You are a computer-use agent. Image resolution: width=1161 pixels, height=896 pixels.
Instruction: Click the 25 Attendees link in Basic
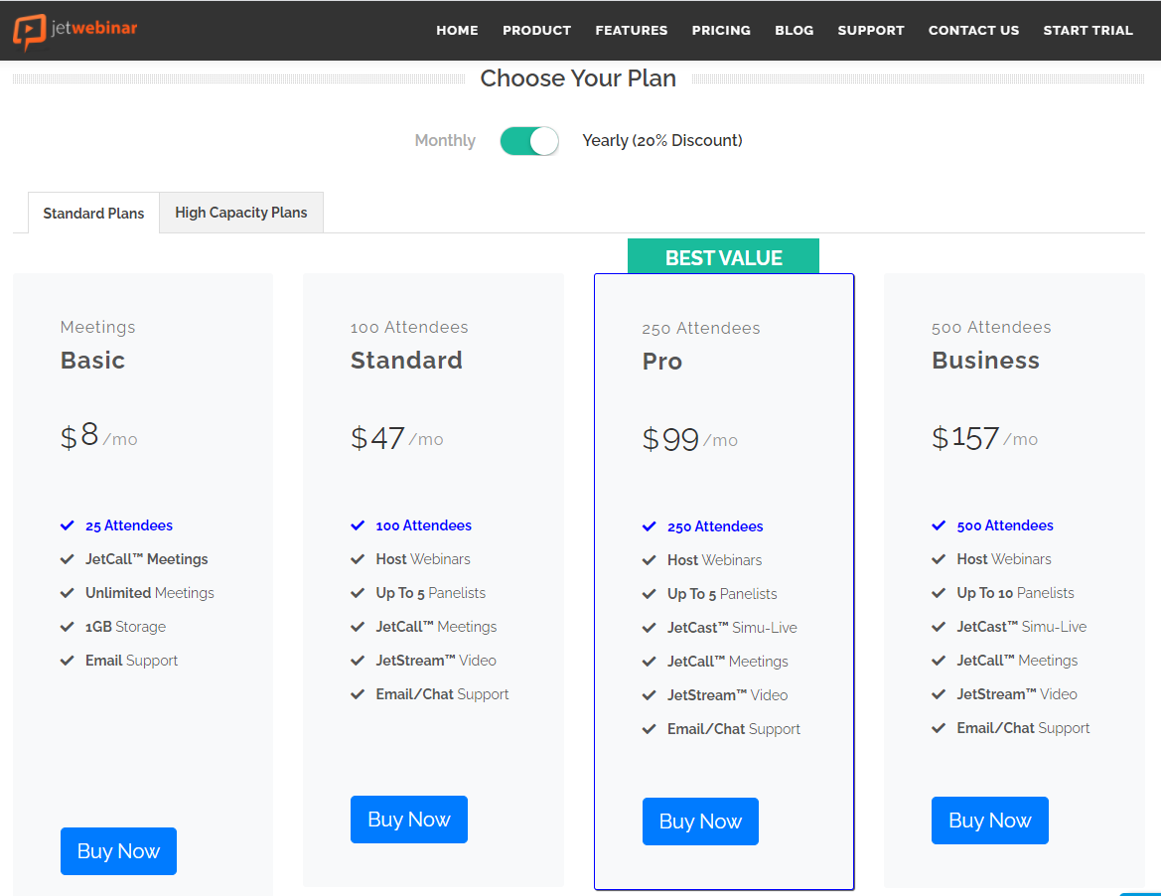pos(129,525)
